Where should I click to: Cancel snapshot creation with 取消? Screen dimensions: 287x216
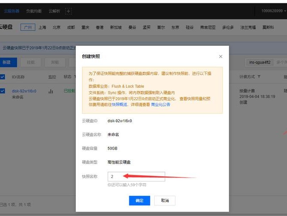click(165, 200)
